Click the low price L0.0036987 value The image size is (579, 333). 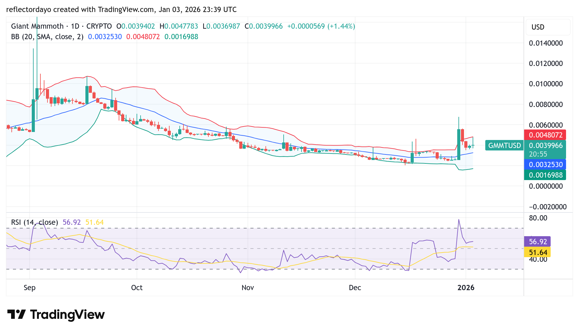point(221,26)
